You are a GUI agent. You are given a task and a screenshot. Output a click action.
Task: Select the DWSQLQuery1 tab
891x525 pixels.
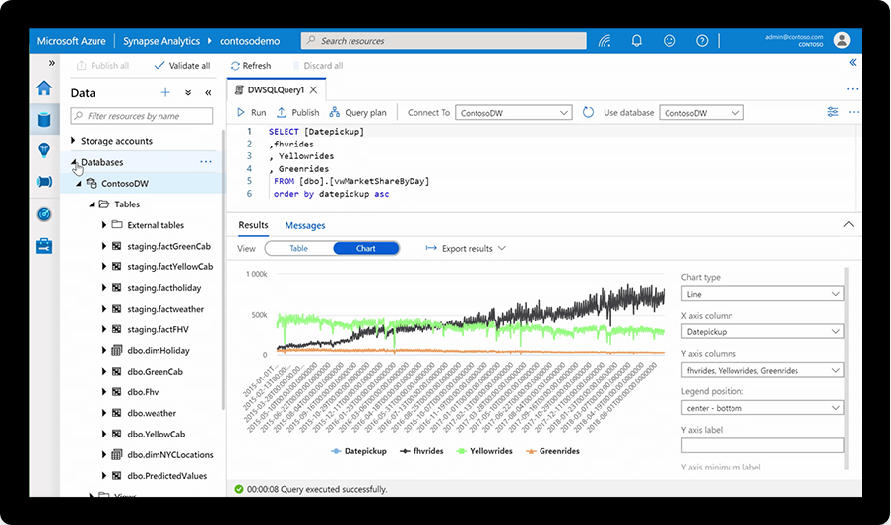coord(277,89)
